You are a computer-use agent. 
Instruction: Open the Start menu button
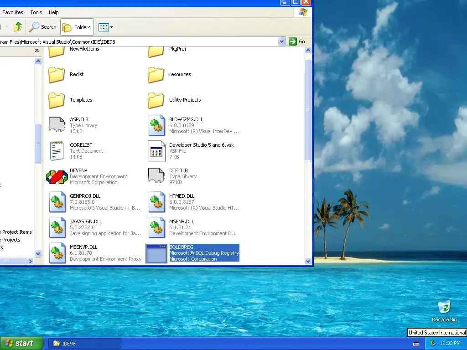click(x=22, y=344)
